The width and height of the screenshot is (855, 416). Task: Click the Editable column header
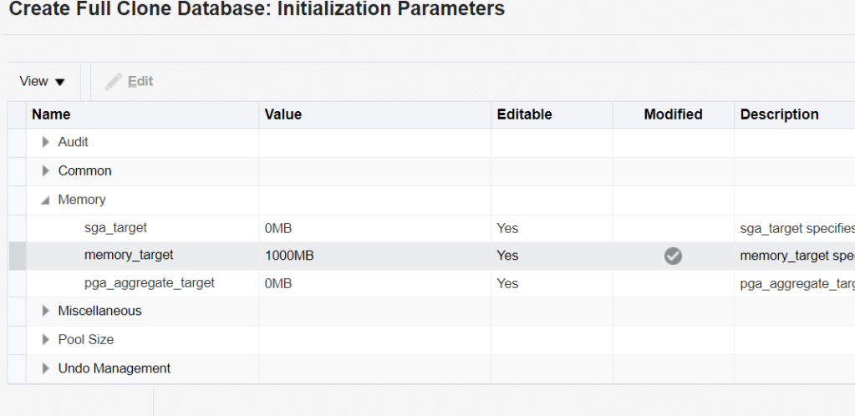pos(524,114)
